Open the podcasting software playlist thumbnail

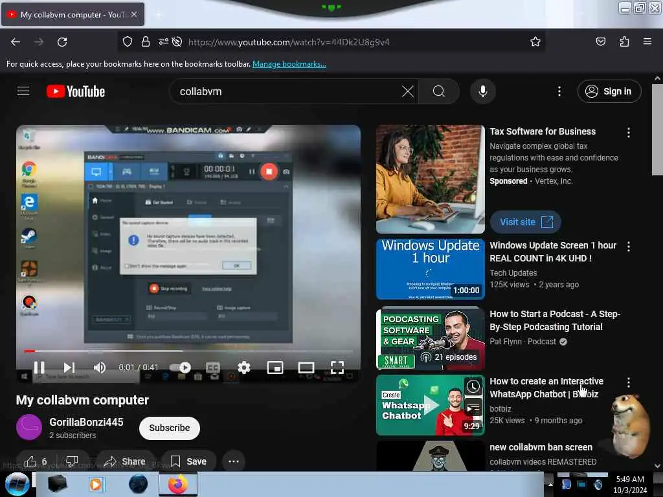tap(431, 338)
